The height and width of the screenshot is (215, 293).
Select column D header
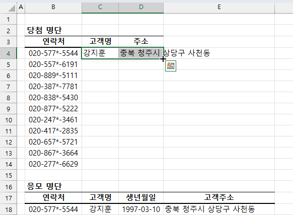(141, 7)
